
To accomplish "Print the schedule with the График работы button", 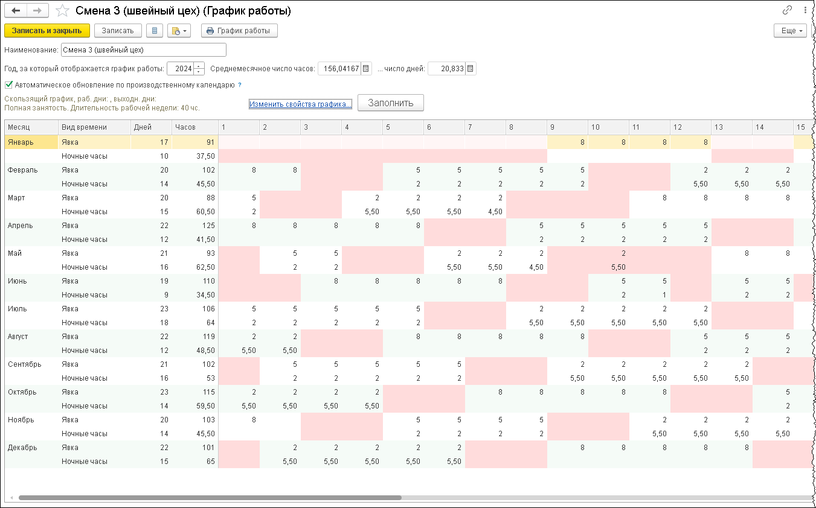I will coord(240,31).
